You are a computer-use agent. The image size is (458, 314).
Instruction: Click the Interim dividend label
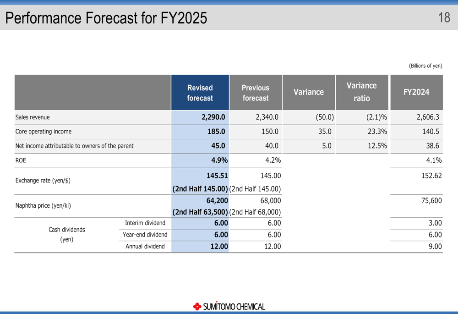(145, 223)
